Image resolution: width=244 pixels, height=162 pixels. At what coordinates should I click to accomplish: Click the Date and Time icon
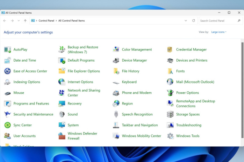pyautogui.click(x=7, y=60)
